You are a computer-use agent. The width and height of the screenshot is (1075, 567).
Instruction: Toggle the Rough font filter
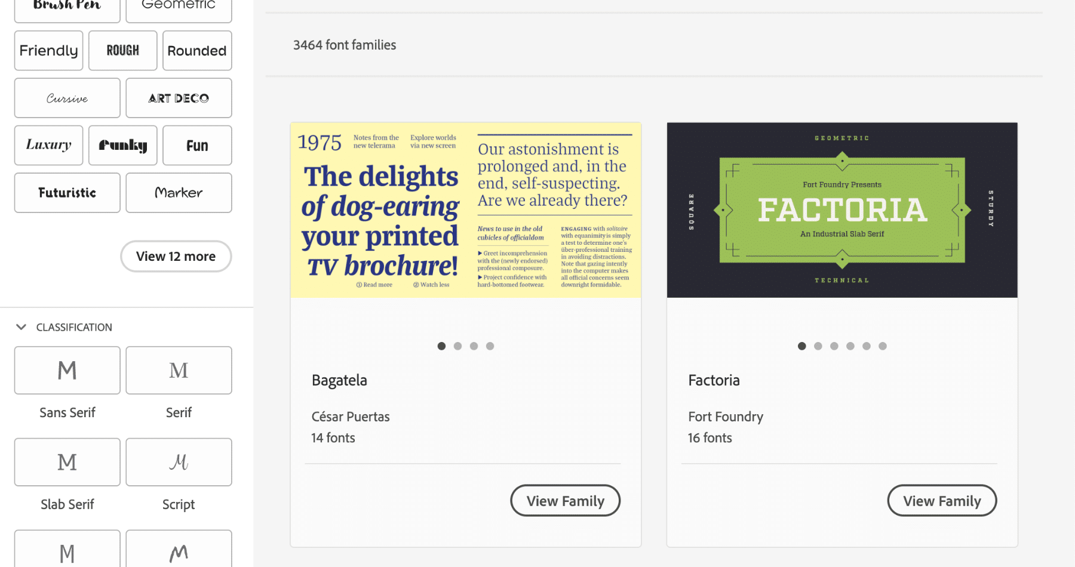pos(122,50)
